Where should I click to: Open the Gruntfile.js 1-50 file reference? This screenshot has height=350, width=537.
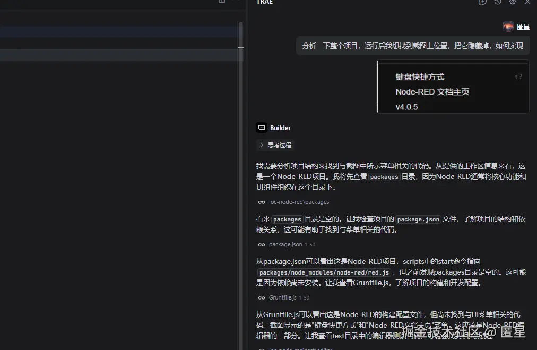(289, 298)
